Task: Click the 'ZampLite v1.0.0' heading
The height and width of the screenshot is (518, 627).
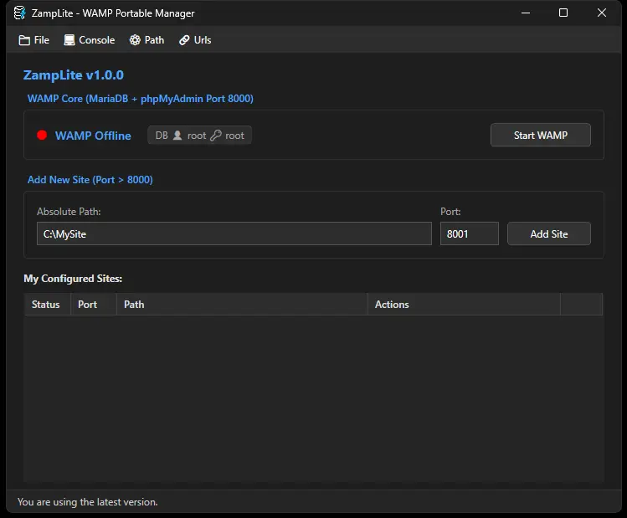Action: click(74, 75)
